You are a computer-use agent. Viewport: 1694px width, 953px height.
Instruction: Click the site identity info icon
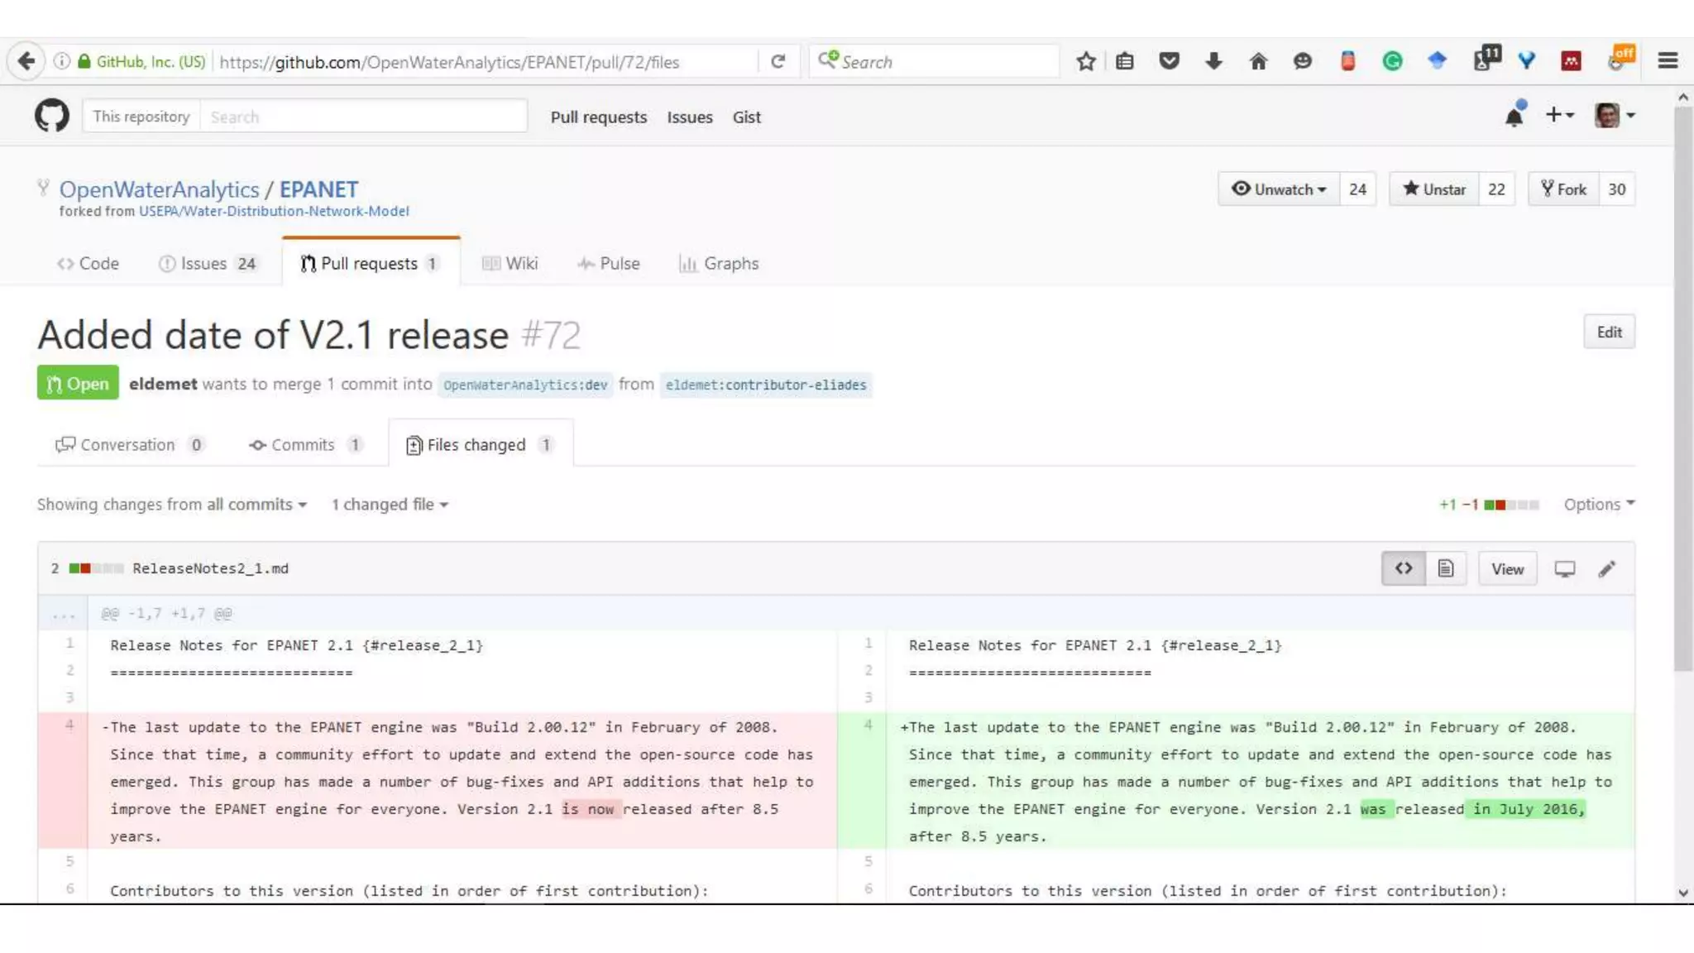click(x=61, y=61)
